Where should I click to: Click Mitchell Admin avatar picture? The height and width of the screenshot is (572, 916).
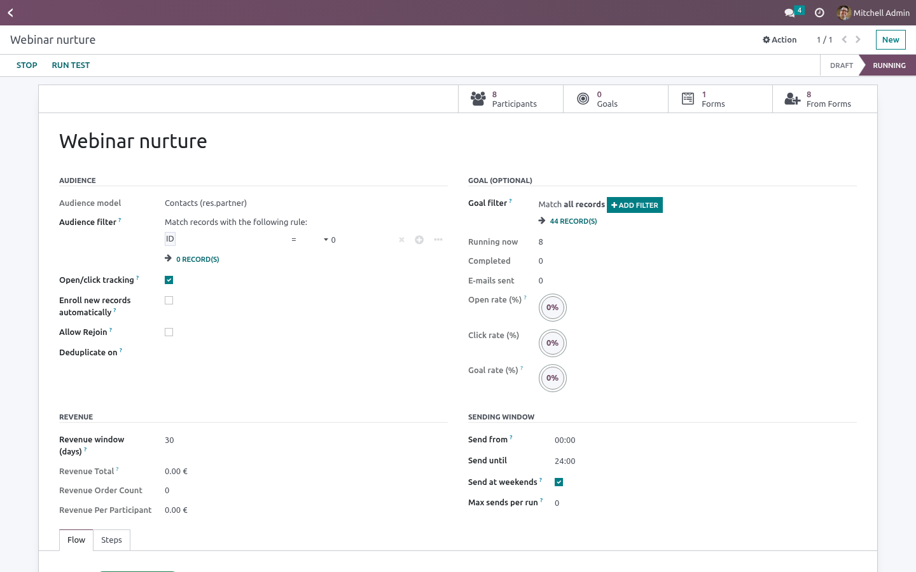click(843, 13)
